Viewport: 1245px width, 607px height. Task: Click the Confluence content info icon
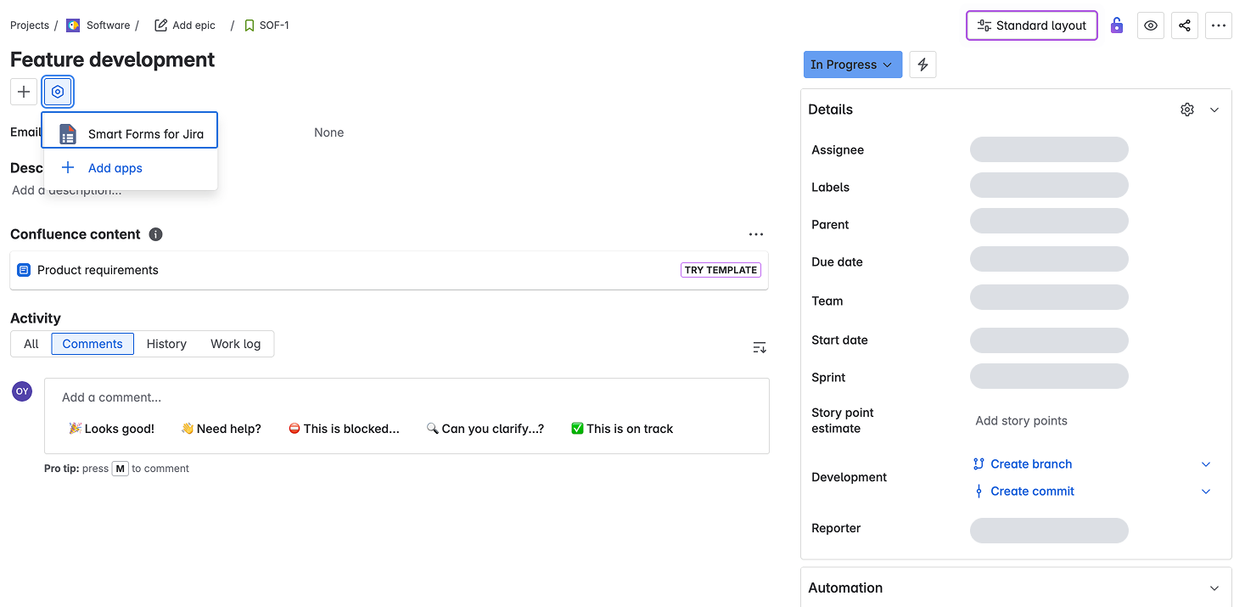[156, 234]
